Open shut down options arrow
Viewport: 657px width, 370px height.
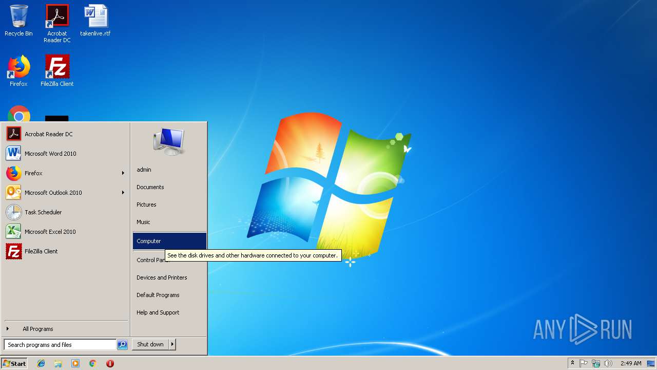point(172,344)
